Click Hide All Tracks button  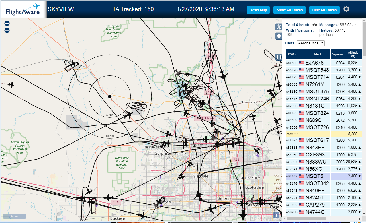click(324, 10)
